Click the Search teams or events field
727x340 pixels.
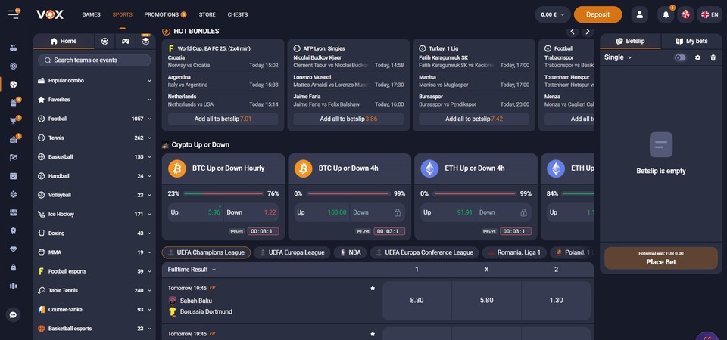pyautogui.click(x=95, y=60)
